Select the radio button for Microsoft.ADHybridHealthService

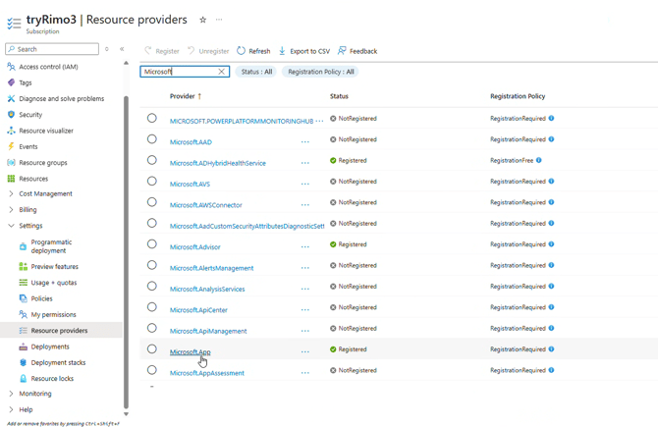tap(152, 160)
